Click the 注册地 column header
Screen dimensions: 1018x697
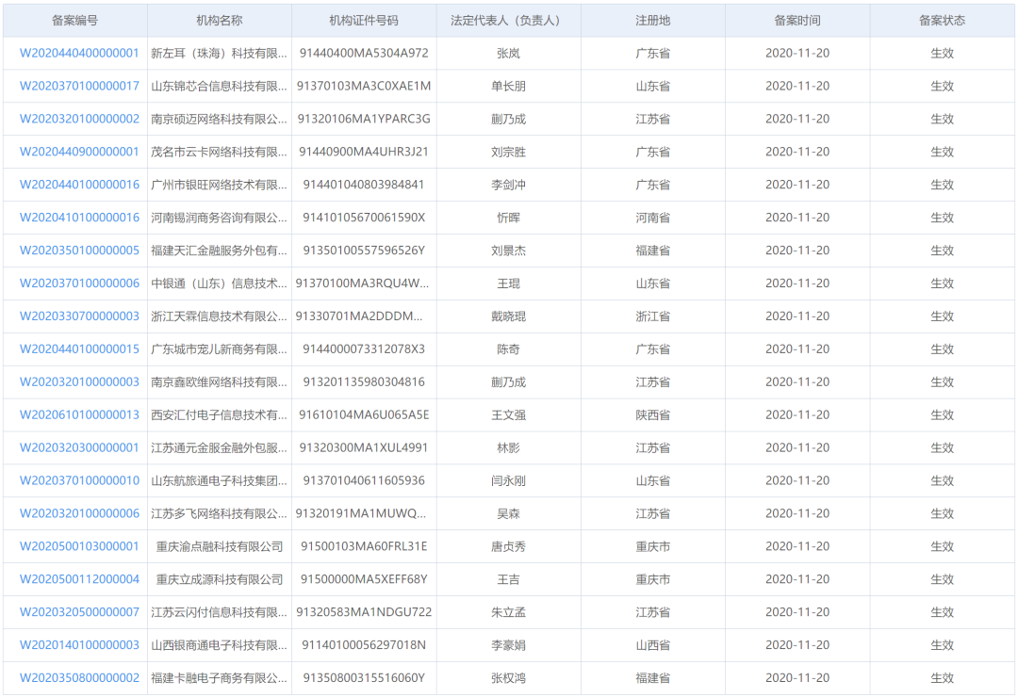click(653, 21)
